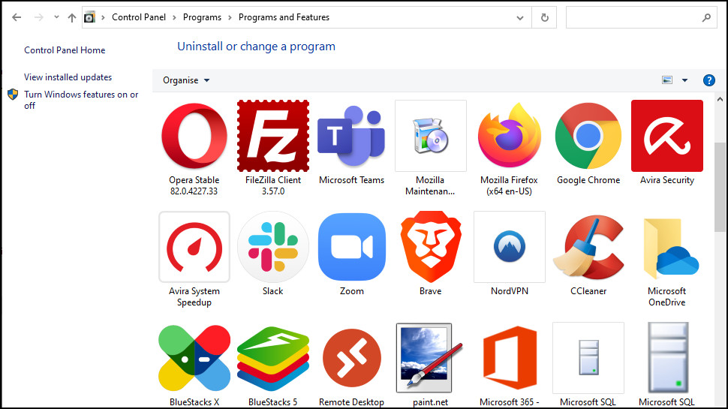Select the Mozilla Firefox icon
This screenshot has width=728, height=409.
tap(510, 136)
